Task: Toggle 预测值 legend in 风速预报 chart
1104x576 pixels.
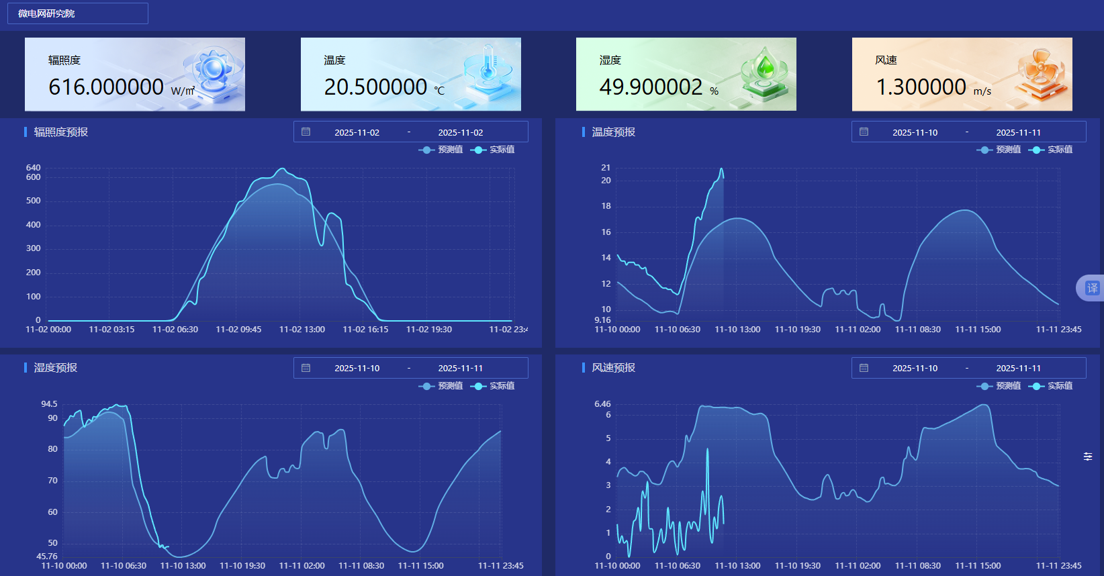Action: tap(999, 386)
